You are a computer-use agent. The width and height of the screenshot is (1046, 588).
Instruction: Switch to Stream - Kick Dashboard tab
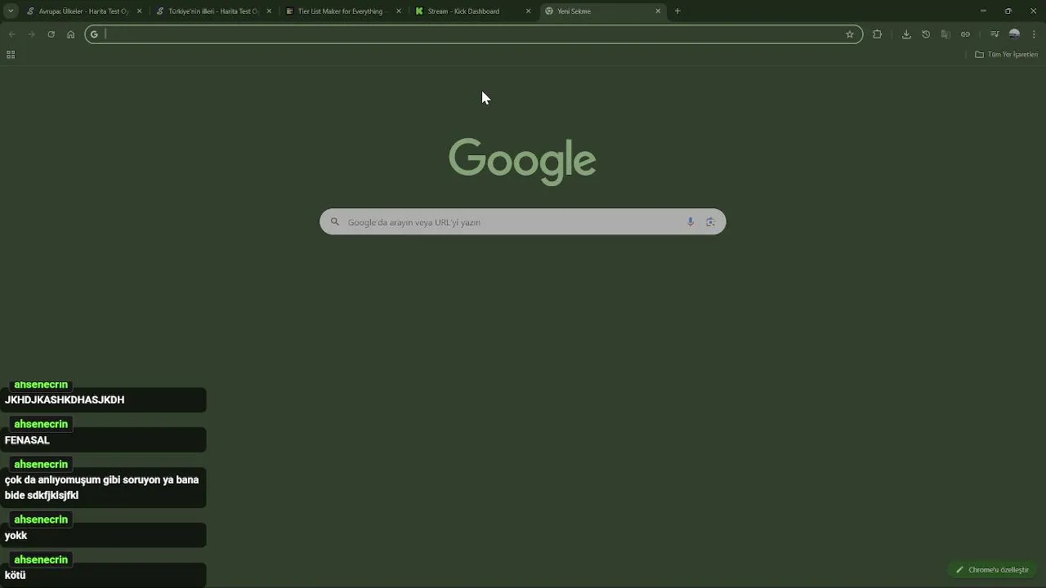[473, 11]
